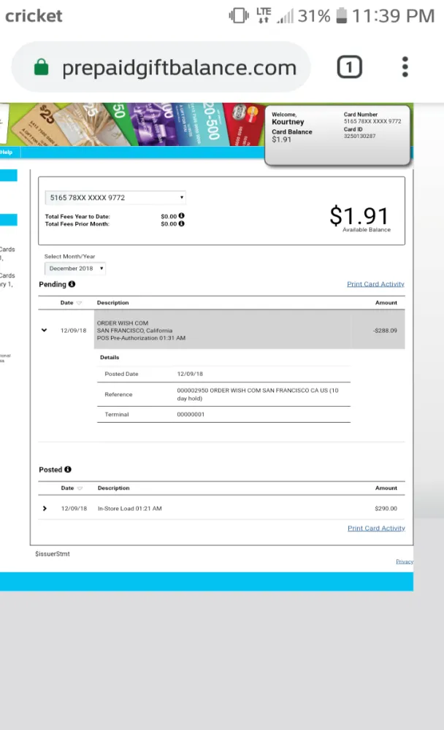Show info for Total Fees Prior Month
This screenshot has width=444, height=730.
coord(182,223)
